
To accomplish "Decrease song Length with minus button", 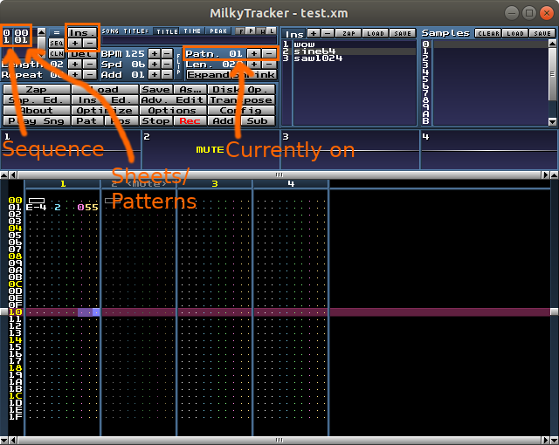I will point(89,65).
